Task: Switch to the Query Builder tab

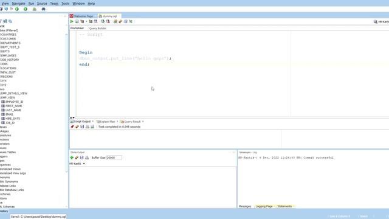Action: tap(98, 29)
